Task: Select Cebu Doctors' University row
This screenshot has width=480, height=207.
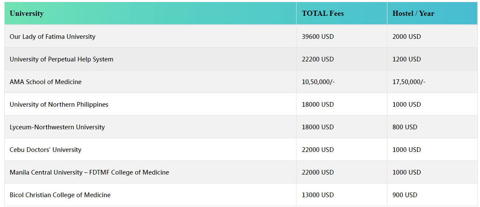Action: [45, 150]
